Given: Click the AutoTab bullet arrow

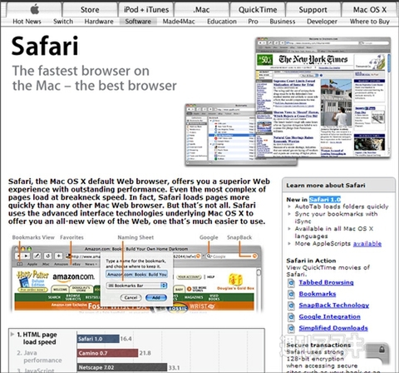Looking at the screenshot, I should point(289,206).
